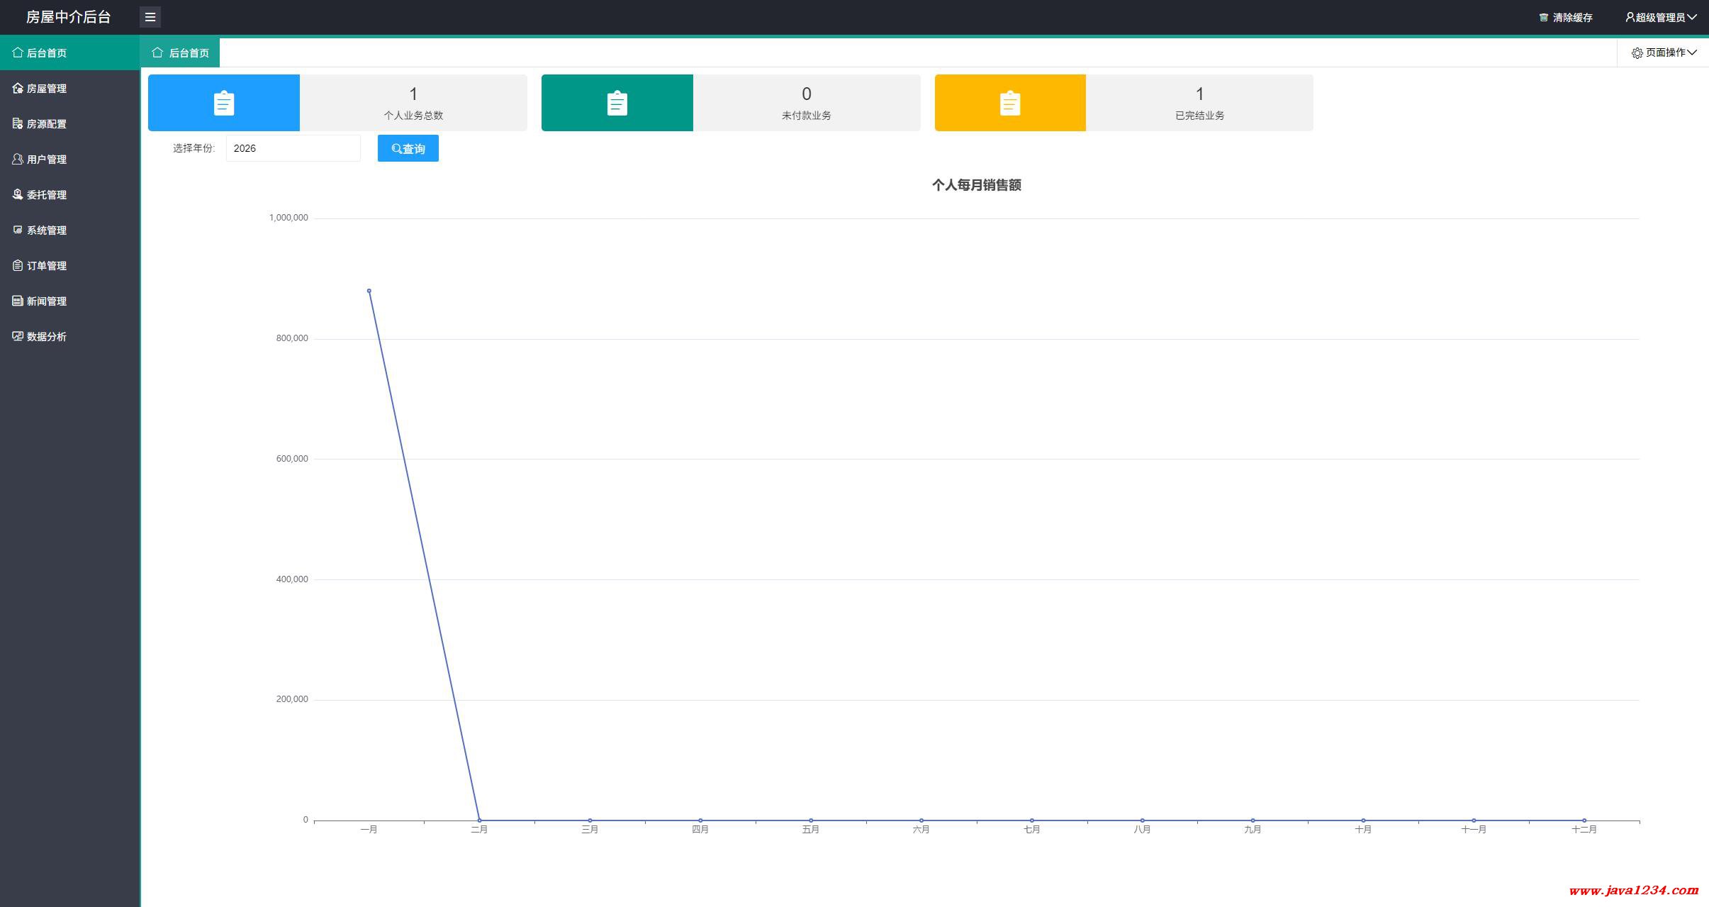
Task: Click the year input showing 2026
Action: click(x=293, y=148)
